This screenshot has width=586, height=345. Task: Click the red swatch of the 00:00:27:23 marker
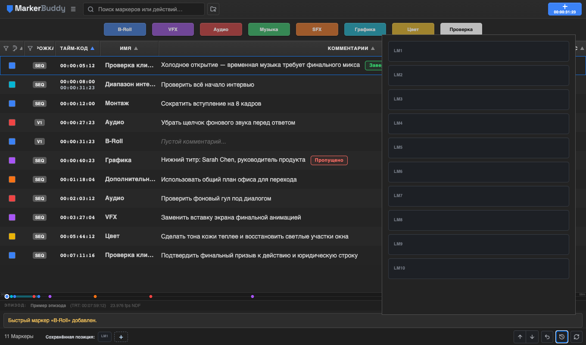click(12, 122)
